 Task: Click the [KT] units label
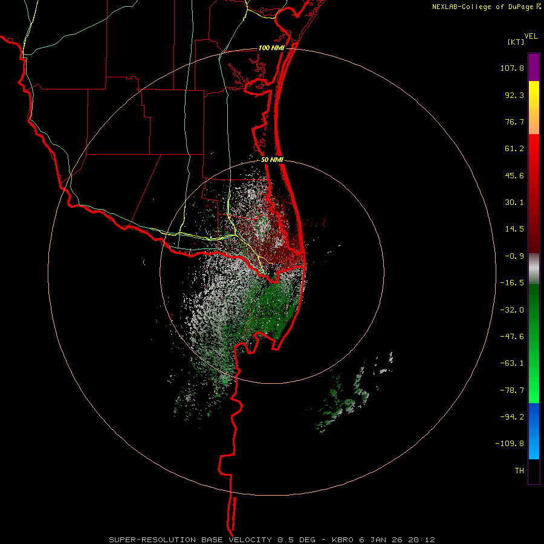[x=516, y=42]
